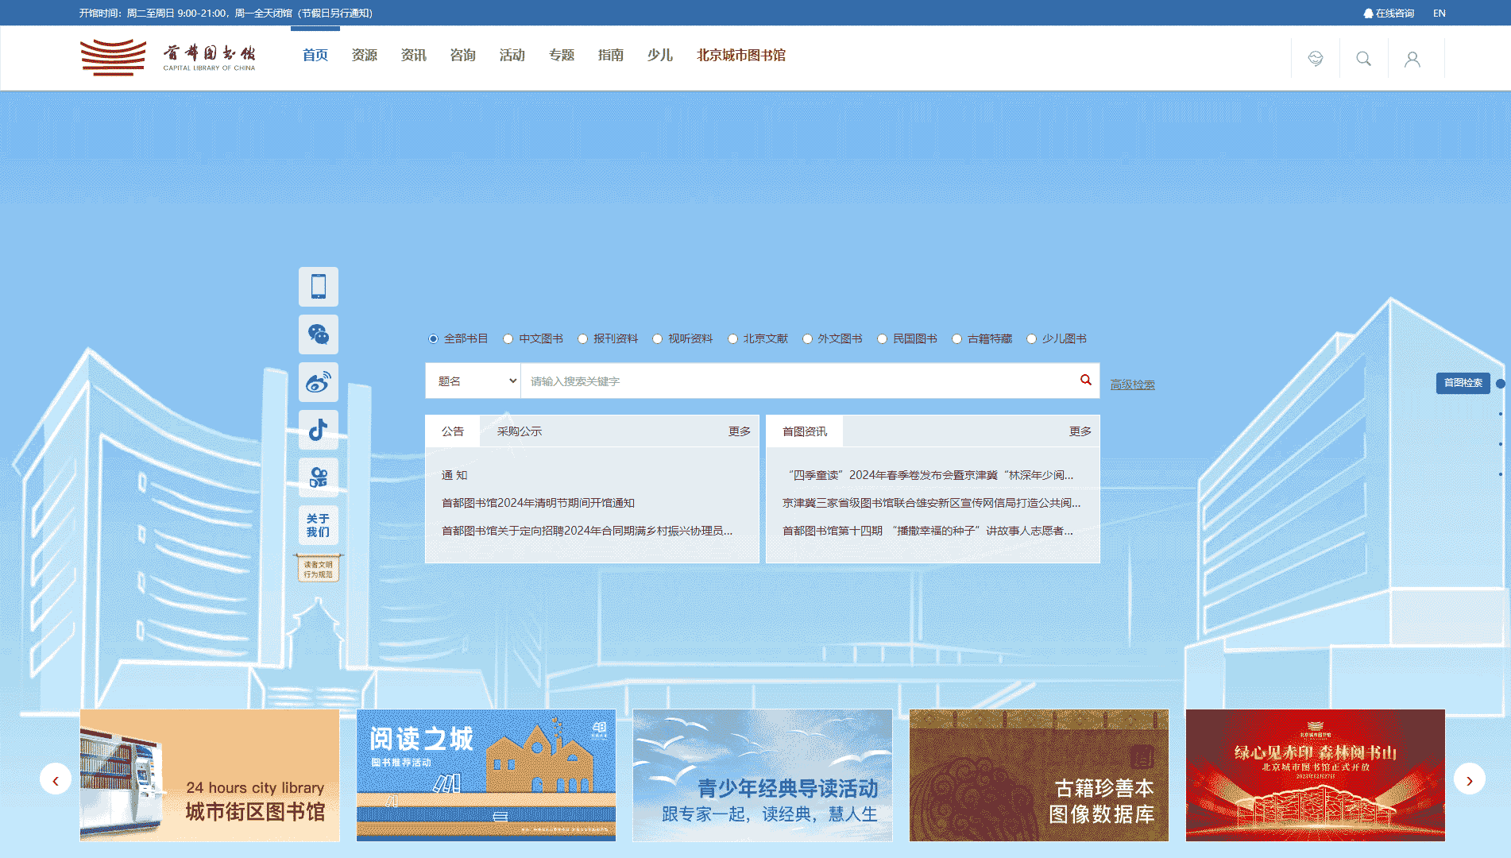The image size is (1511, 858).
Task: Select the 北京文献 radio button
Action: point(732,338)
